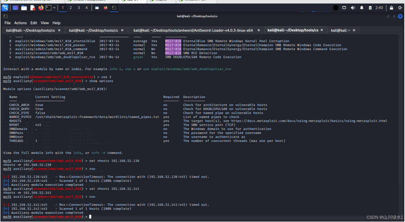This screenshot has width=405, height=222.
Task: Click the green 'great' rank text
Action: [x=138, y=57]
